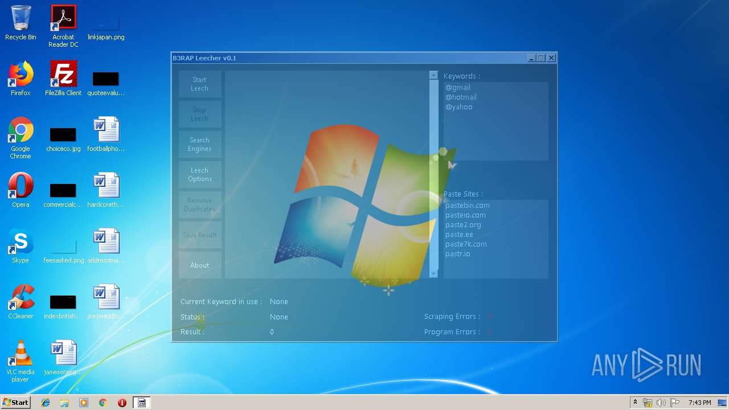This screenshot has height=410, width=729.
Task: Select the jamesenerg Word document
Action: pos(63,358)
